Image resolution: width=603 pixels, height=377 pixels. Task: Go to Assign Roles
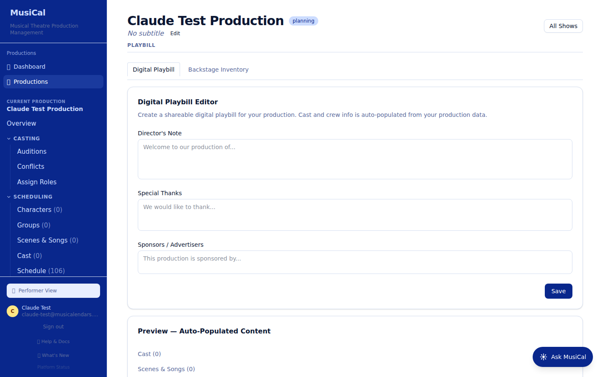(x=37, y=182)
